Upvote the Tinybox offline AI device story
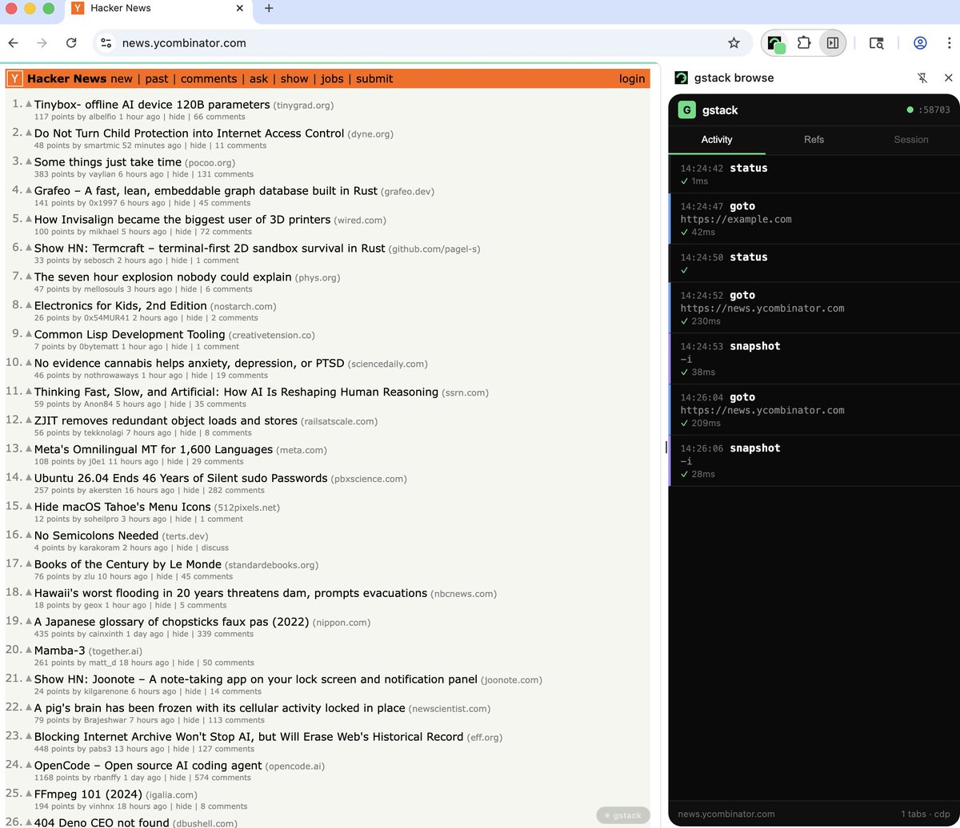Screen dimensions: 960x828 click(x=29, y=105)
